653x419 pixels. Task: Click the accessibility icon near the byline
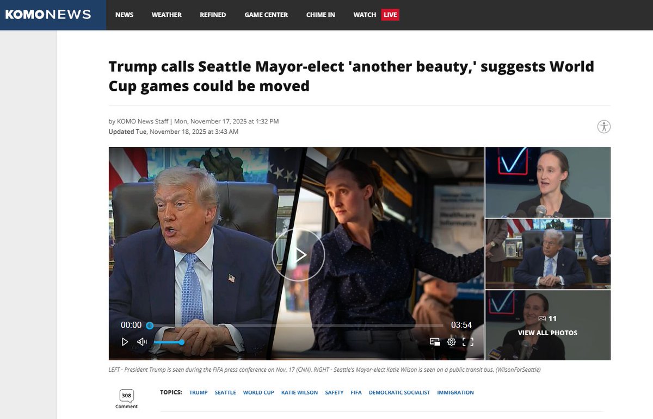point(603,127)
